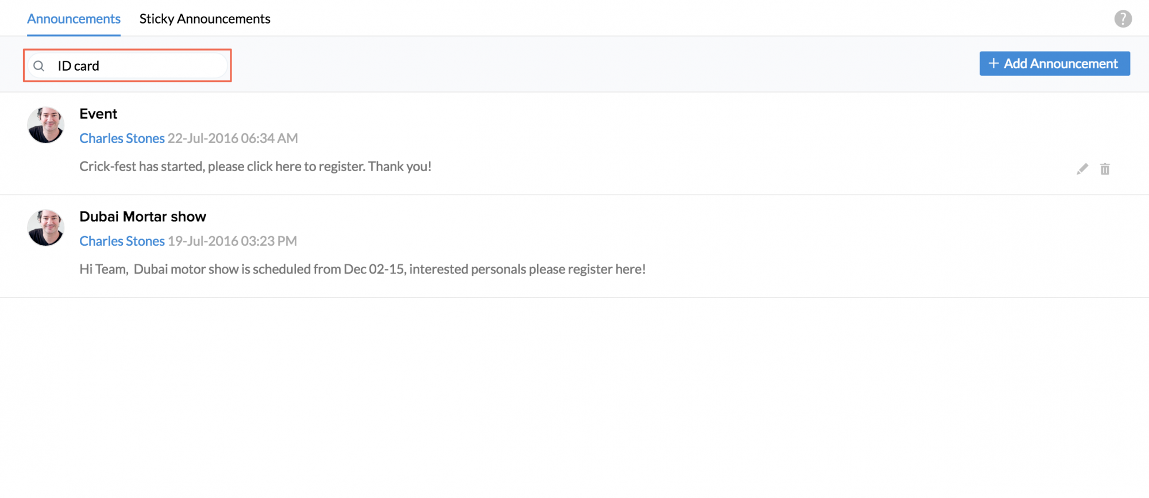Click the 22-Jul-2016 06:34 AM timestamp
The image size is (1149, 498).
[x=233, y=138]
